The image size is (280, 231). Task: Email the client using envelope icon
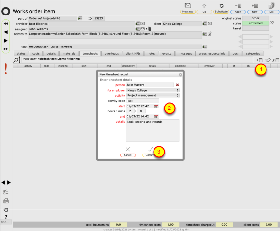(x=210, y=23)
